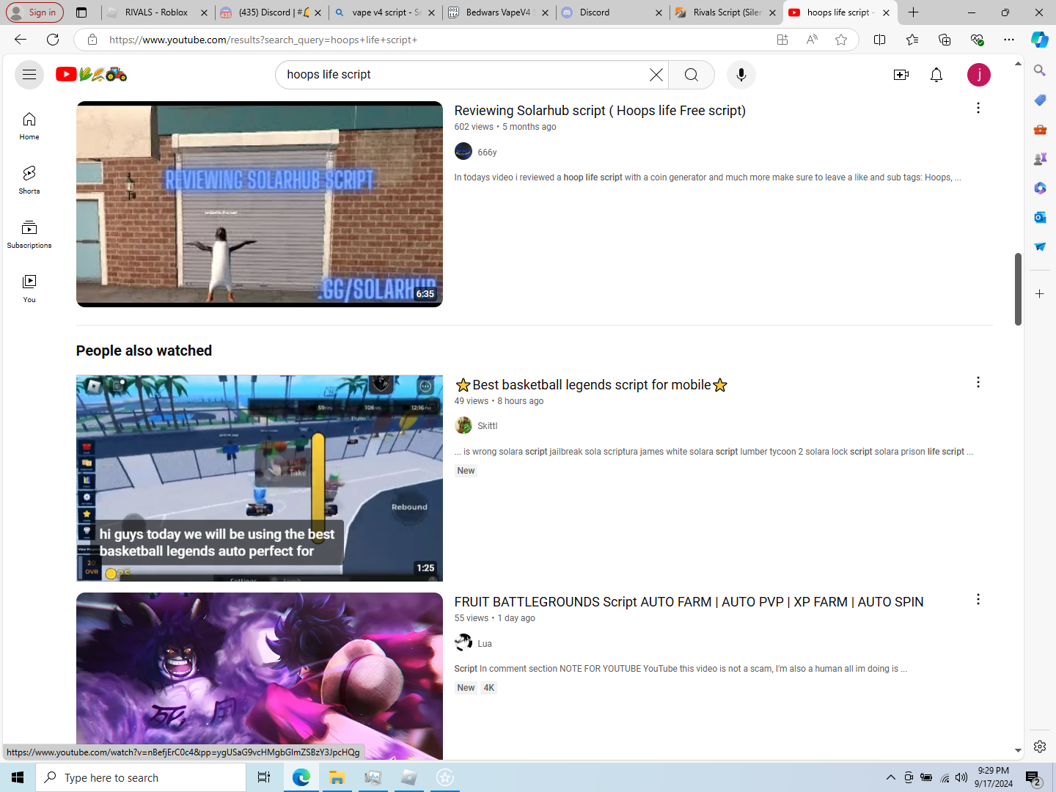The height and width of the screenshot is (792, 1056).
Task: Play the basketball legends thumbnail
Action: click(260, 478)
